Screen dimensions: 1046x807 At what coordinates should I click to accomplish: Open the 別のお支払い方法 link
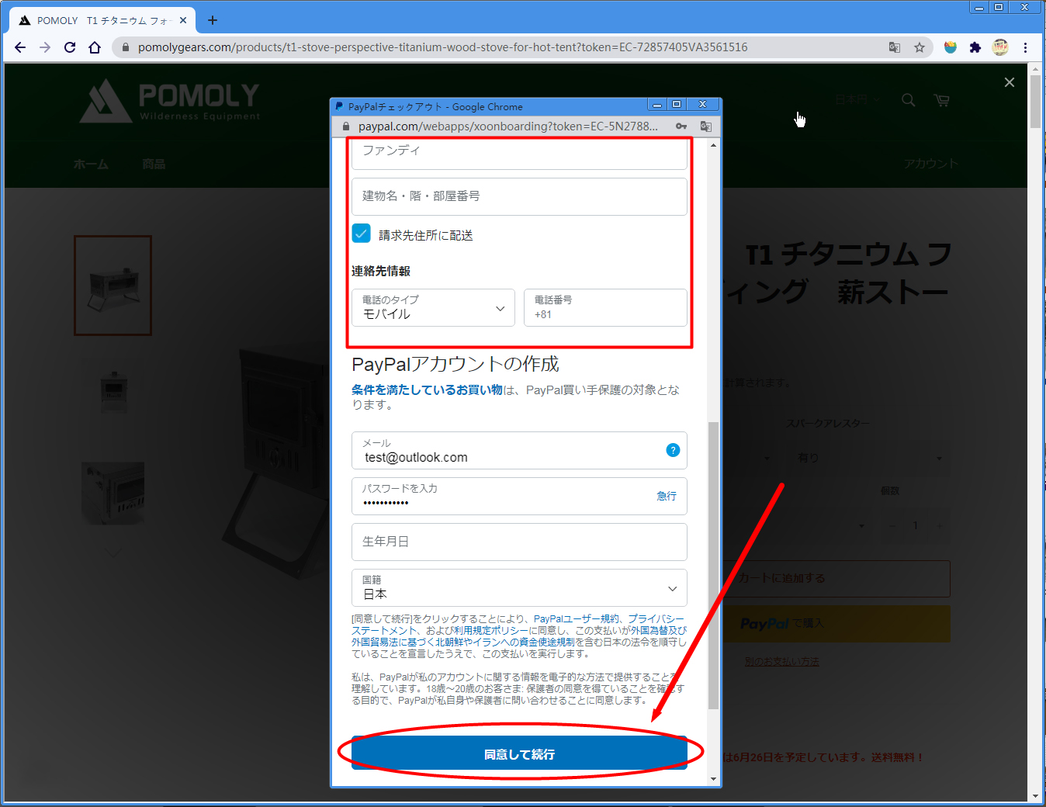coord(781,661)
